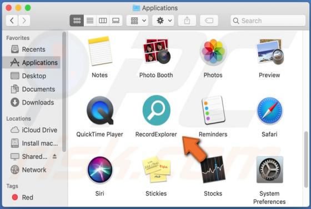Click the Share toolbar button
The image size is (311, 209).
coord(187,21)
